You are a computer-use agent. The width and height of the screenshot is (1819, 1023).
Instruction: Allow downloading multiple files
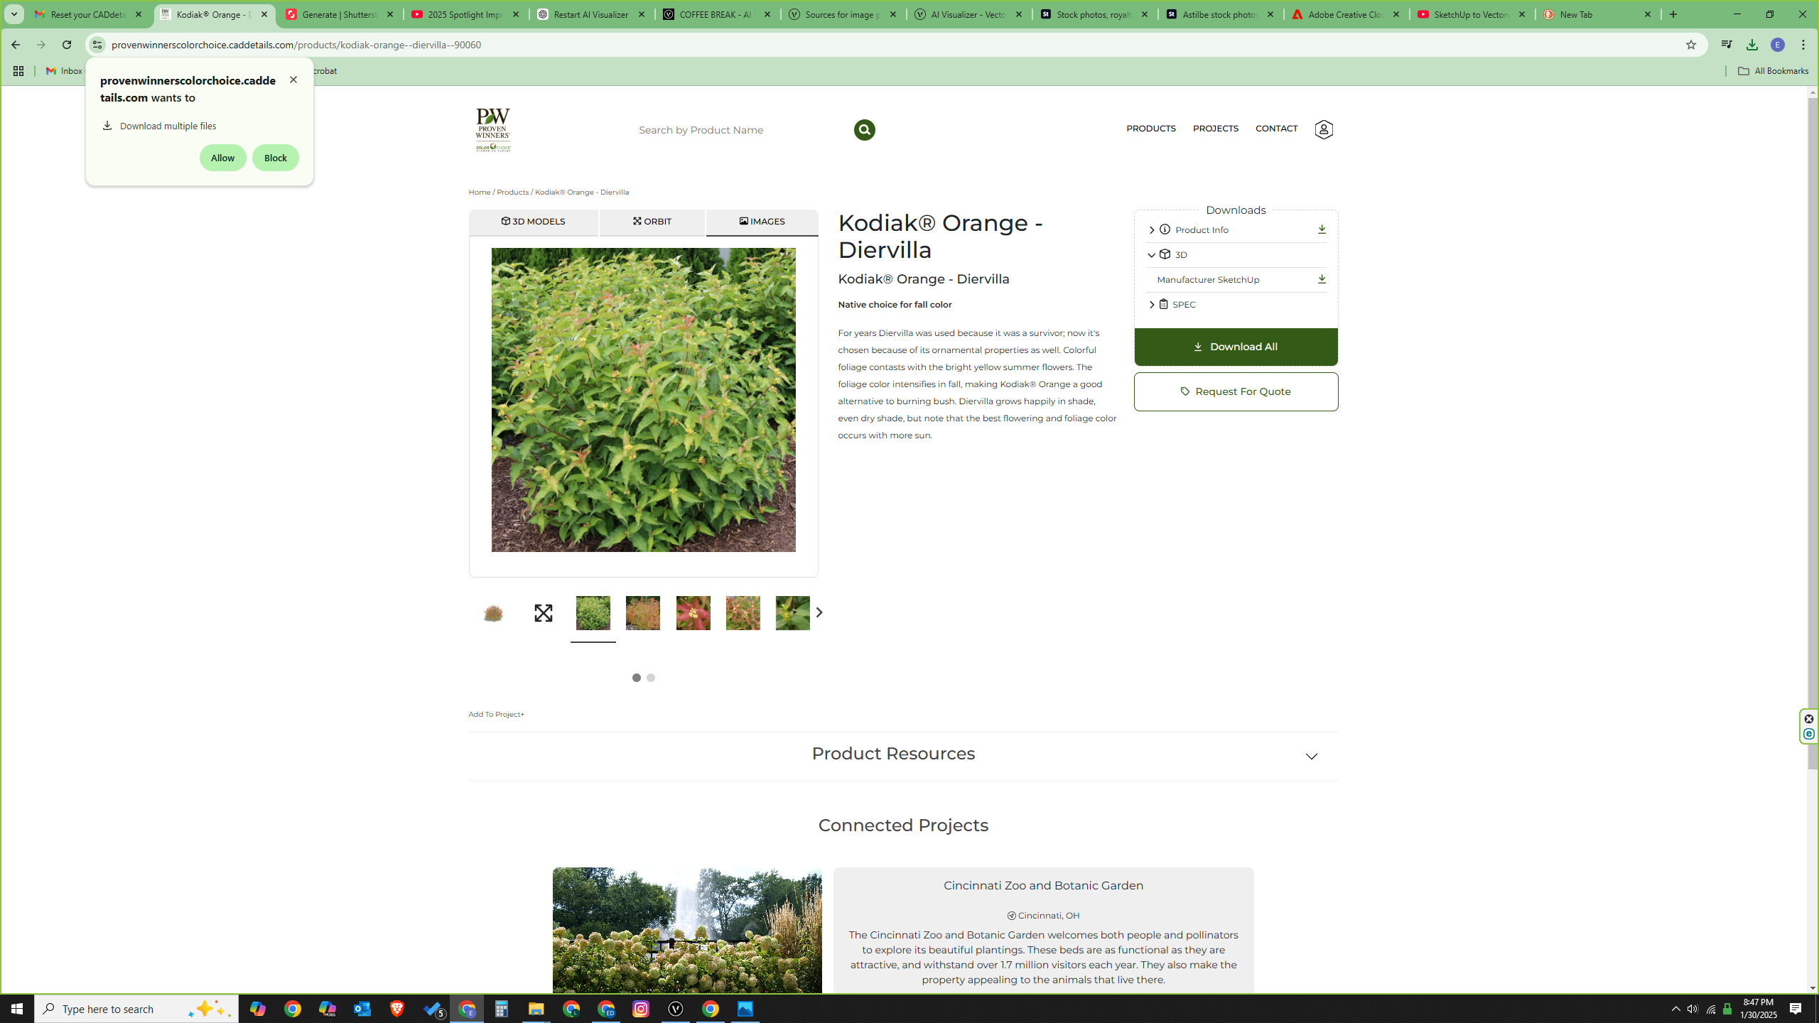222,158
